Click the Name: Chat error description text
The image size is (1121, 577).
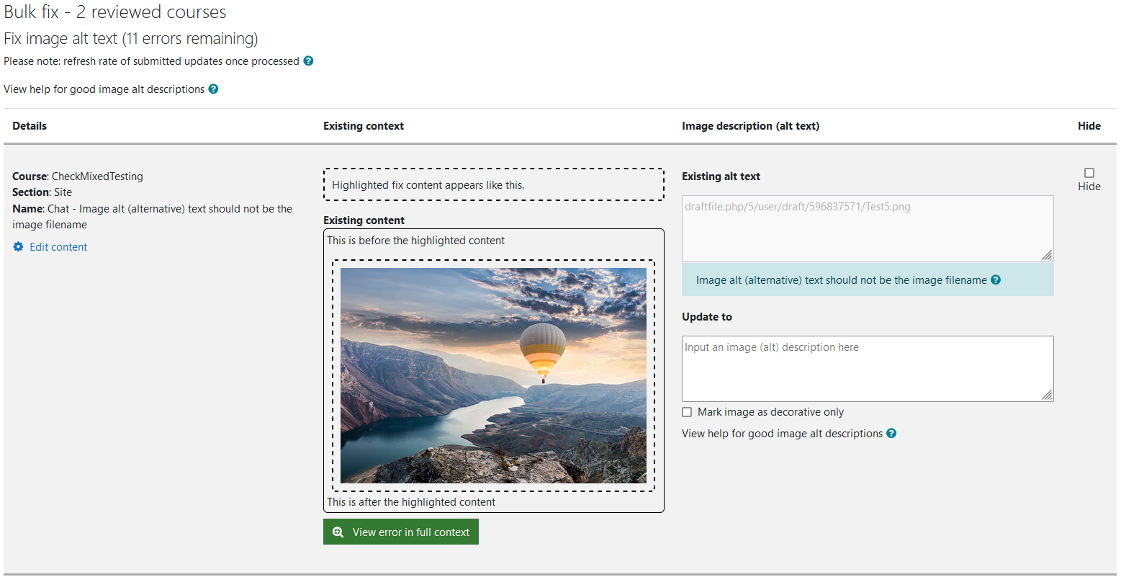pos(152,217)
